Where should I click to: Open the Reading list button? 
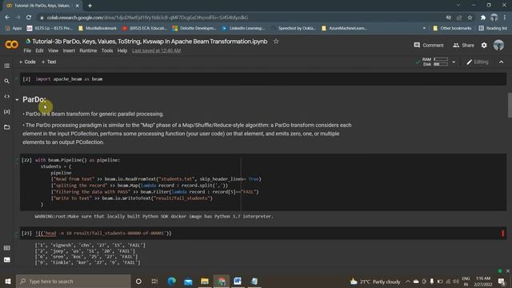493,29
